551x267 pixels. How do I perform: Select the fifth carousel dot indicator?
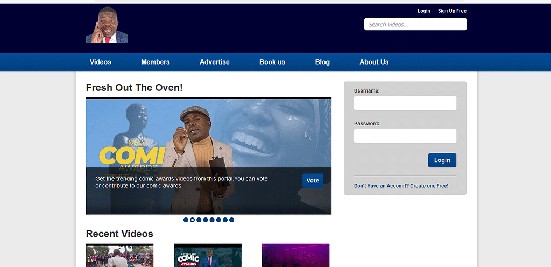pos(212,220)
